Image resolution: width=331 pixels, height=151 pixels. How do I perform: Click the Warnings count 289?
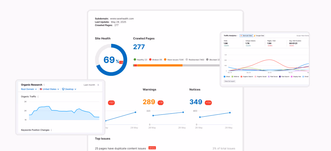(x=149, y=102)
